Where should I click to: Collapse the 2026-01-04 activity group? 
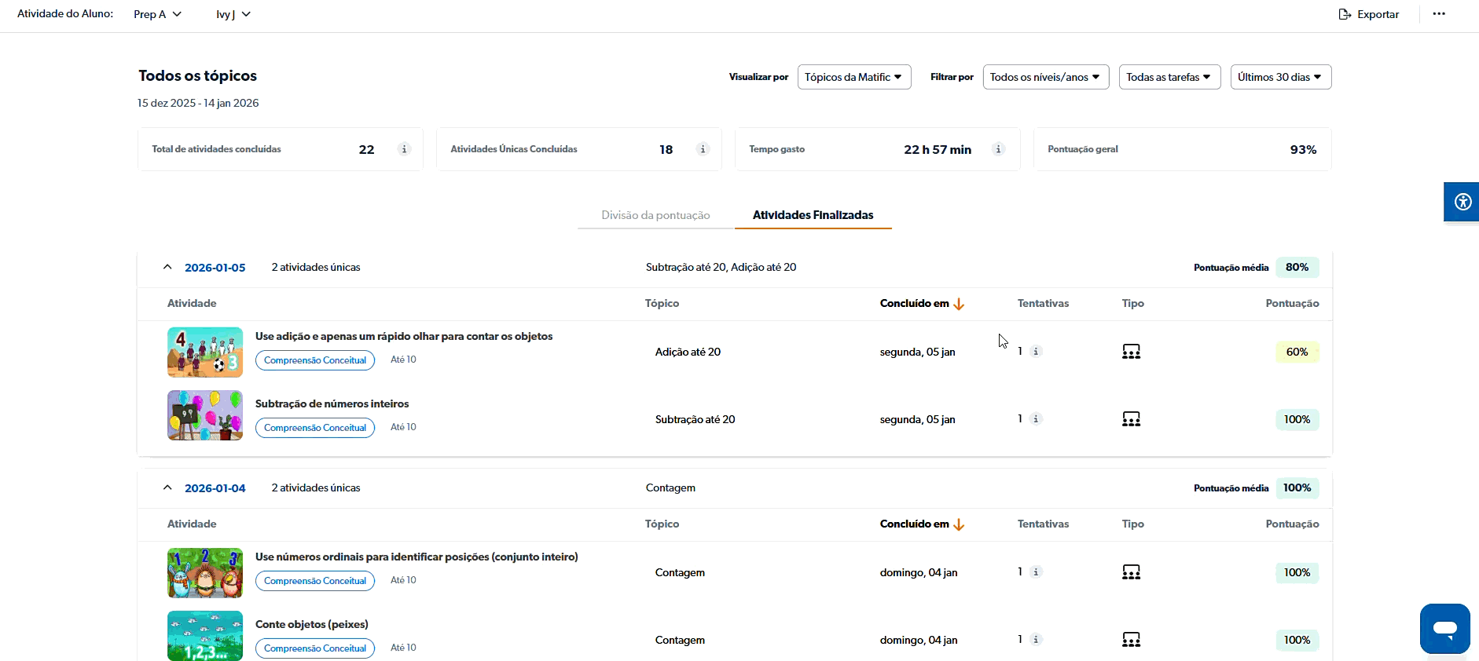pyautogui.click(x=167, y=488)
